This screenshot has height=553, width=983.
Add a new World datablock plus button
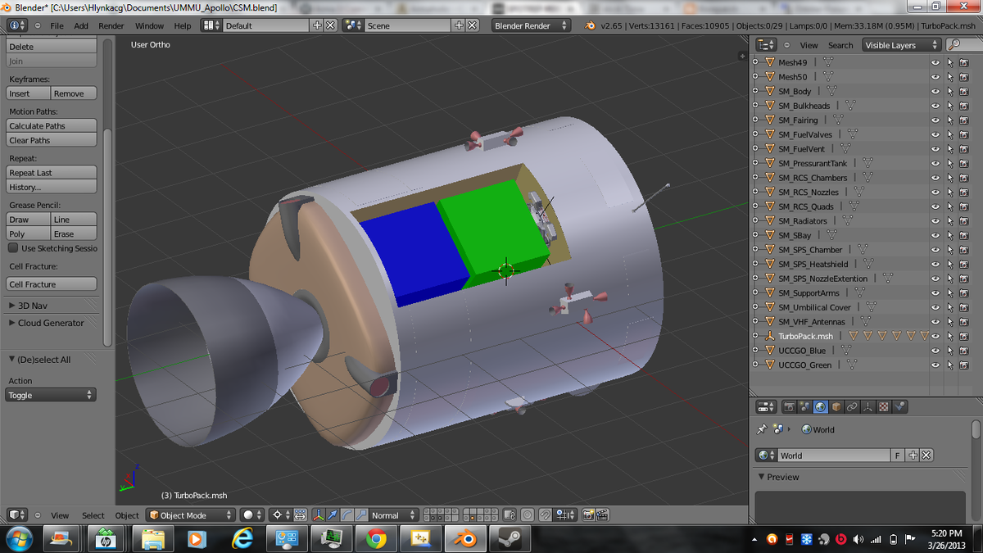(913, 456)
